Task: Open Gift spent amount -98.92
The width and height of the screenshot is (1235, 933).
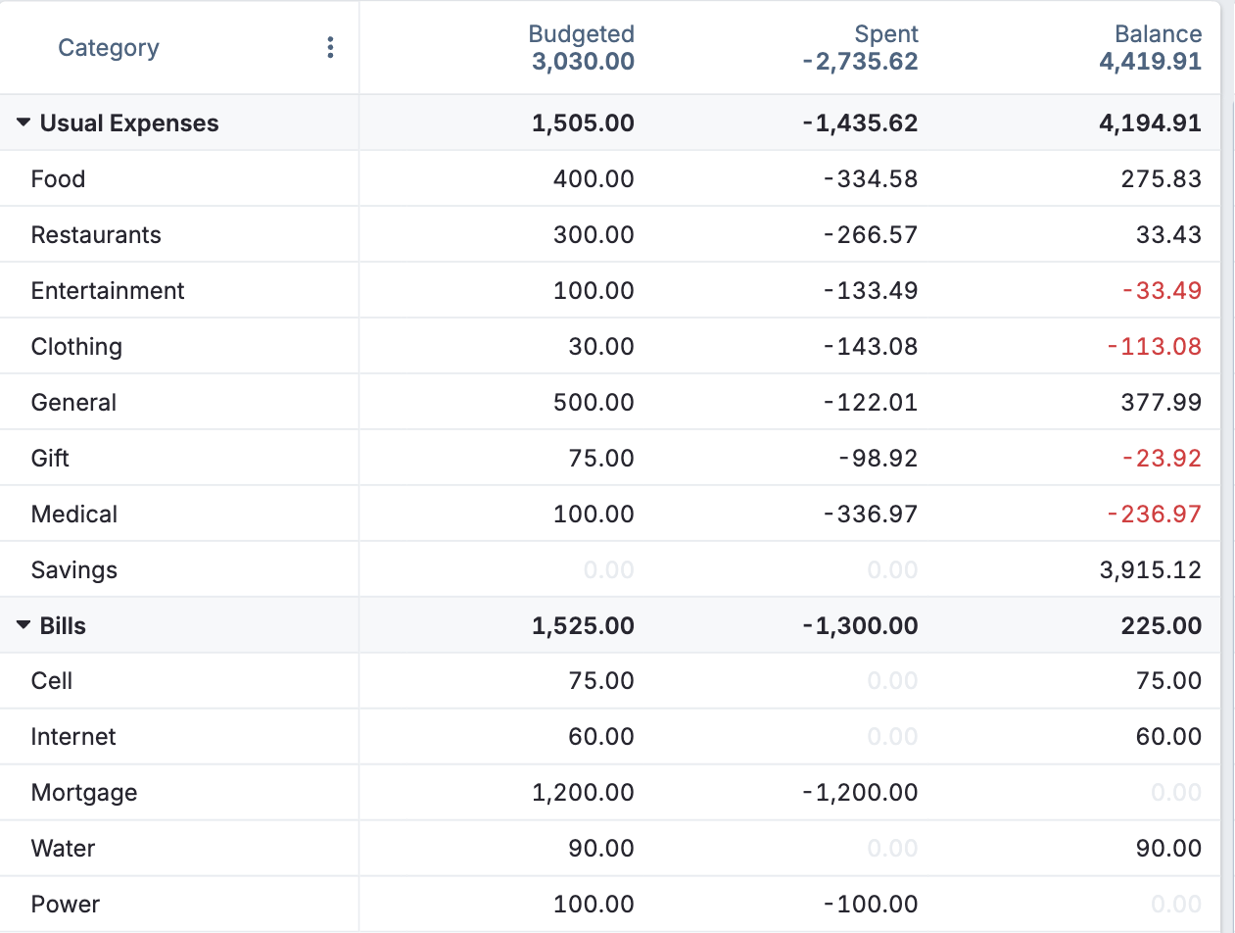Action: tap(879, 459)
